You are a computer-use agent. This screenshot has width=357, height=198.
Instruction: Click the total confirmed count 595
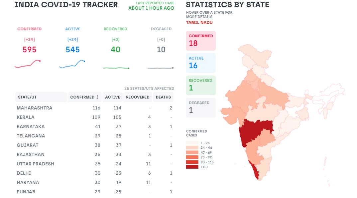[x=29, y=50]
